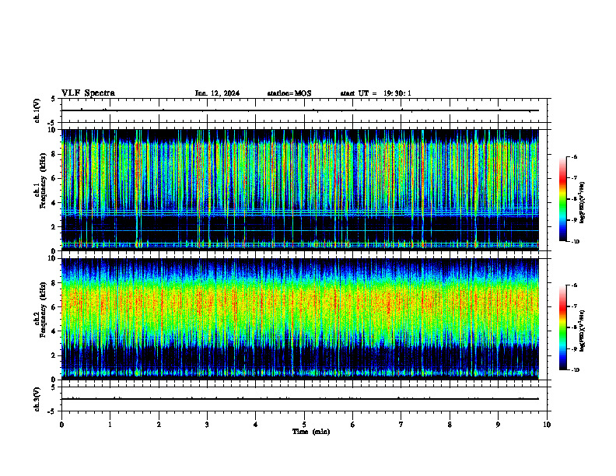Image resolution: width=616 pixels, height=476 pixels.
Task: Click the 'Time (min)' x-axis label
Action: [311, 432]
